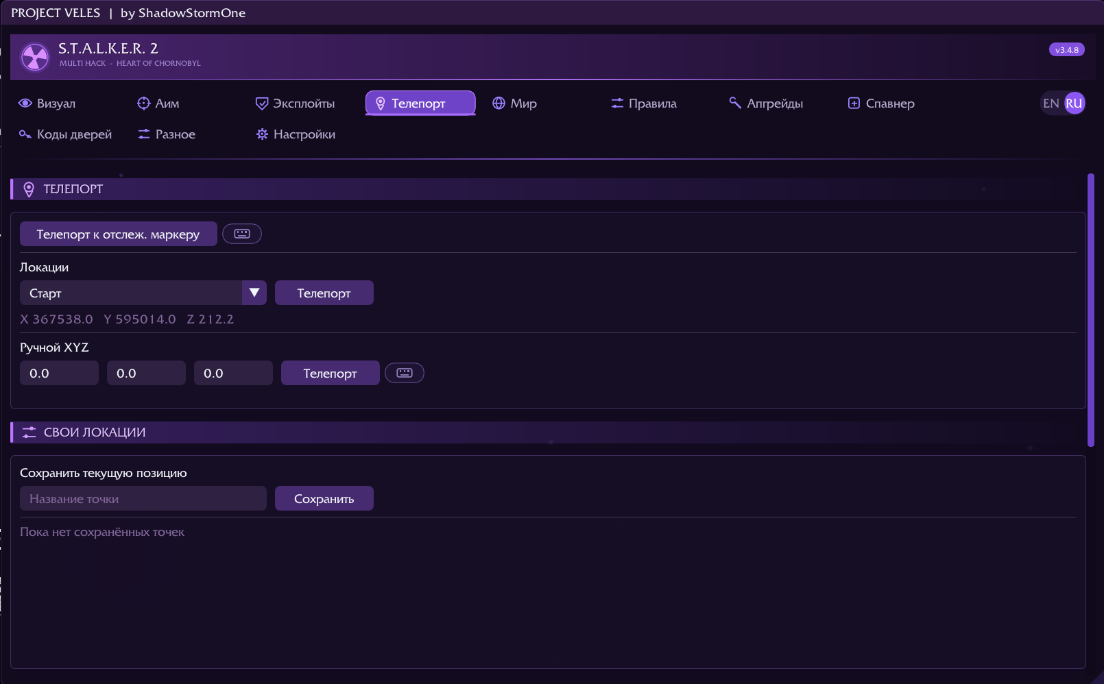Click the wrench icon beside Апгрейды
1104x684 pixels.
click(x=735, y=103)
